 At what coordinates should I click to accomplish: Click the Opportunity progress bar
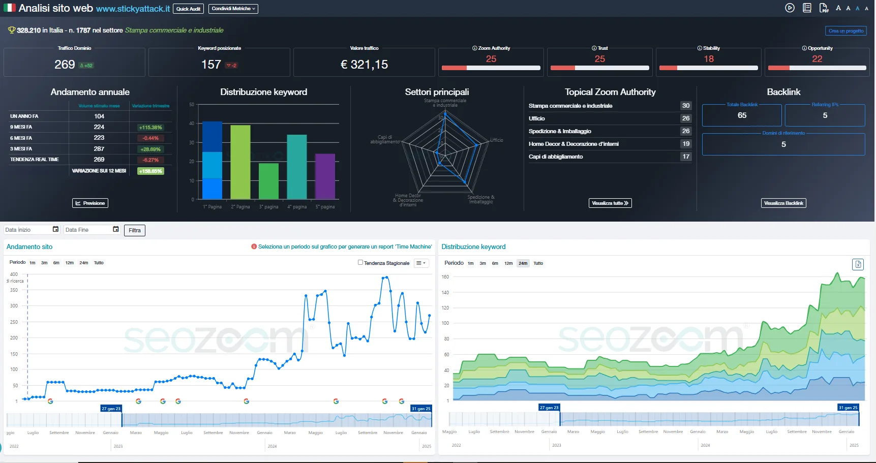tap(817, 68)
